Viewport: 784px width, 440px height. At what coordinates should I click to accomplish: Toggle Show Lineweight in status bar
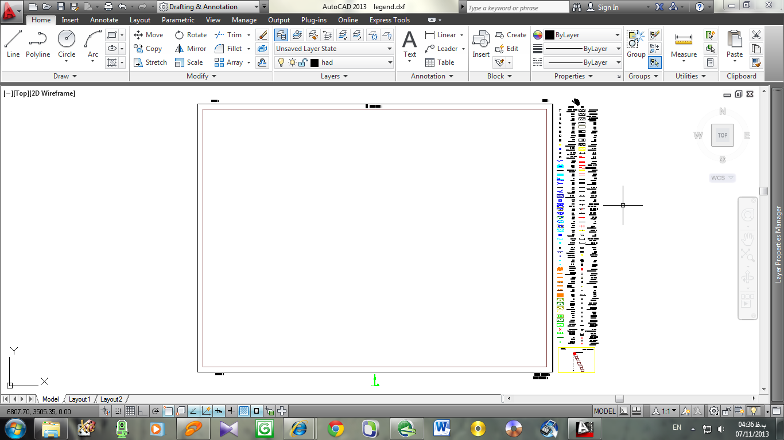[231, 411]
